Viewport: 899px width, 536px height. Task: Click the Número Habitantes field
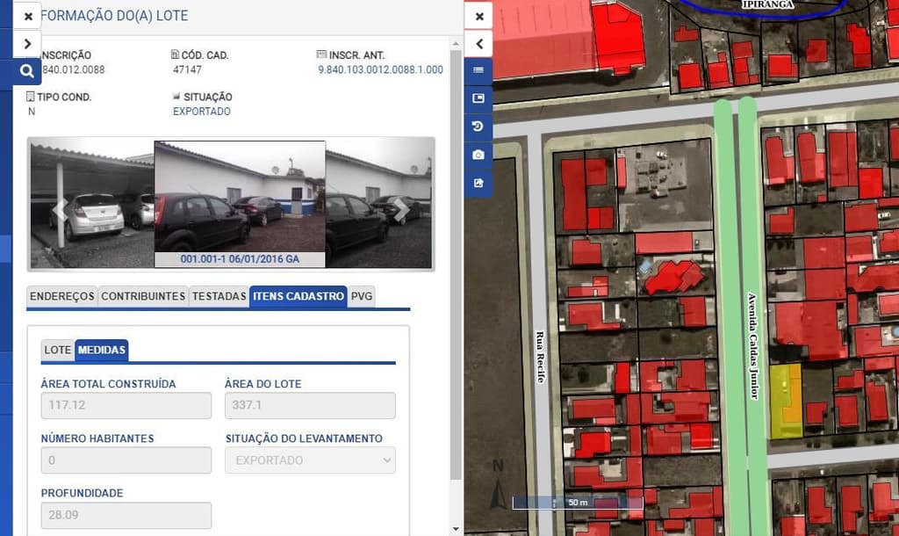[126, 460]
